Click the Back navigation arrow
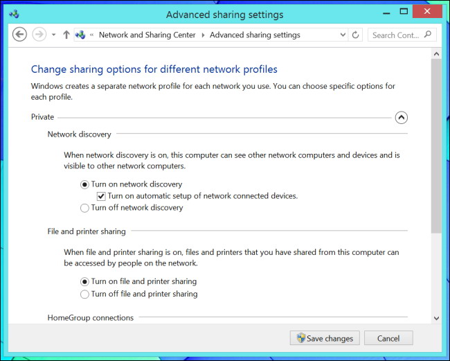The height and width of the screenshot is (361, 450). 19,35
